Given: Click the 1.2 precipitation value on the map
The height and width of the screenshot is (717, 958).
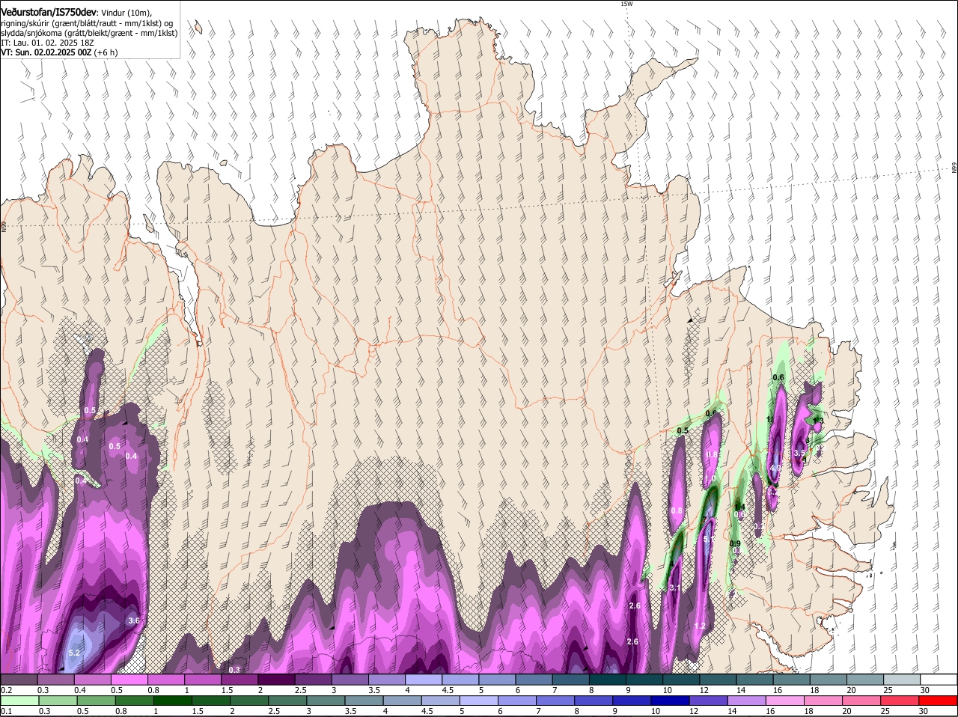Looking at the screenshot, I should [700, 626].
